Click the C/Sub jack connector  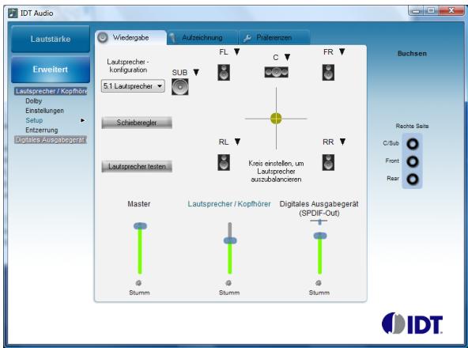point(413,144)
